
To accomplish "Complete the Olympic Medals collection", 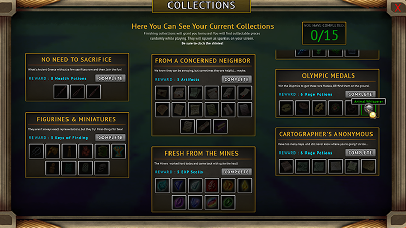I will [360, 94].
